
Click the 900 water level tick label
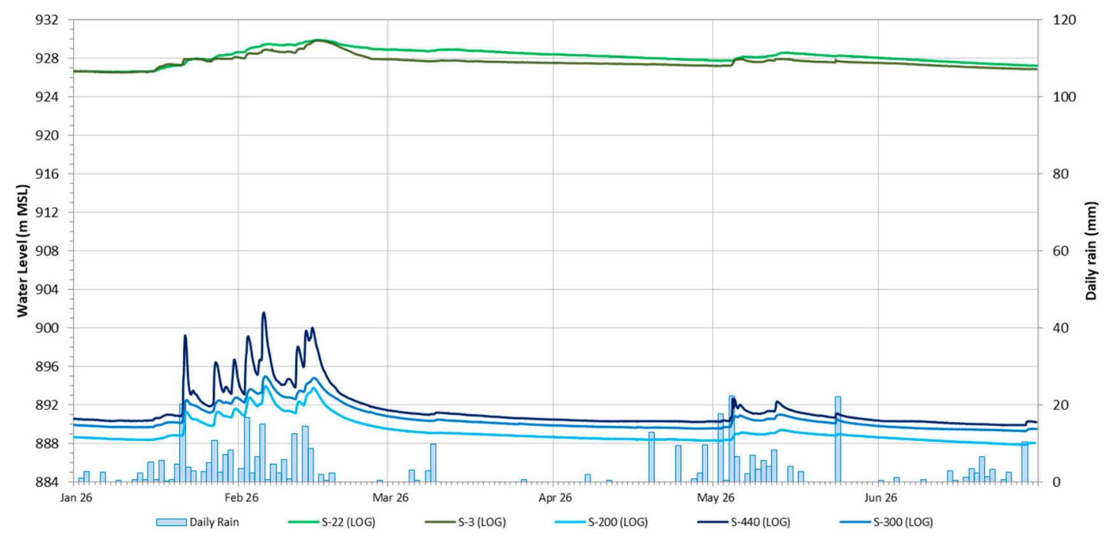pyautogui.click(x=46, y=328)
